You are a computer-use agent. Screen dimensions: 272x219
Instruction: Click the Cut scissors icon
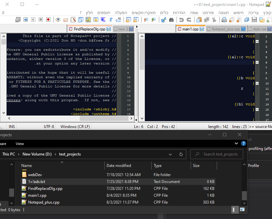[214, 20]
